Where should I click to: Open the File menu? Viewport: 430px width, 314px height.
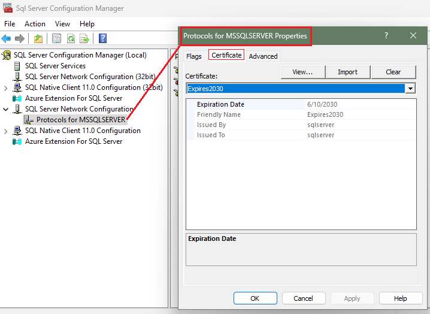(10, 24)
